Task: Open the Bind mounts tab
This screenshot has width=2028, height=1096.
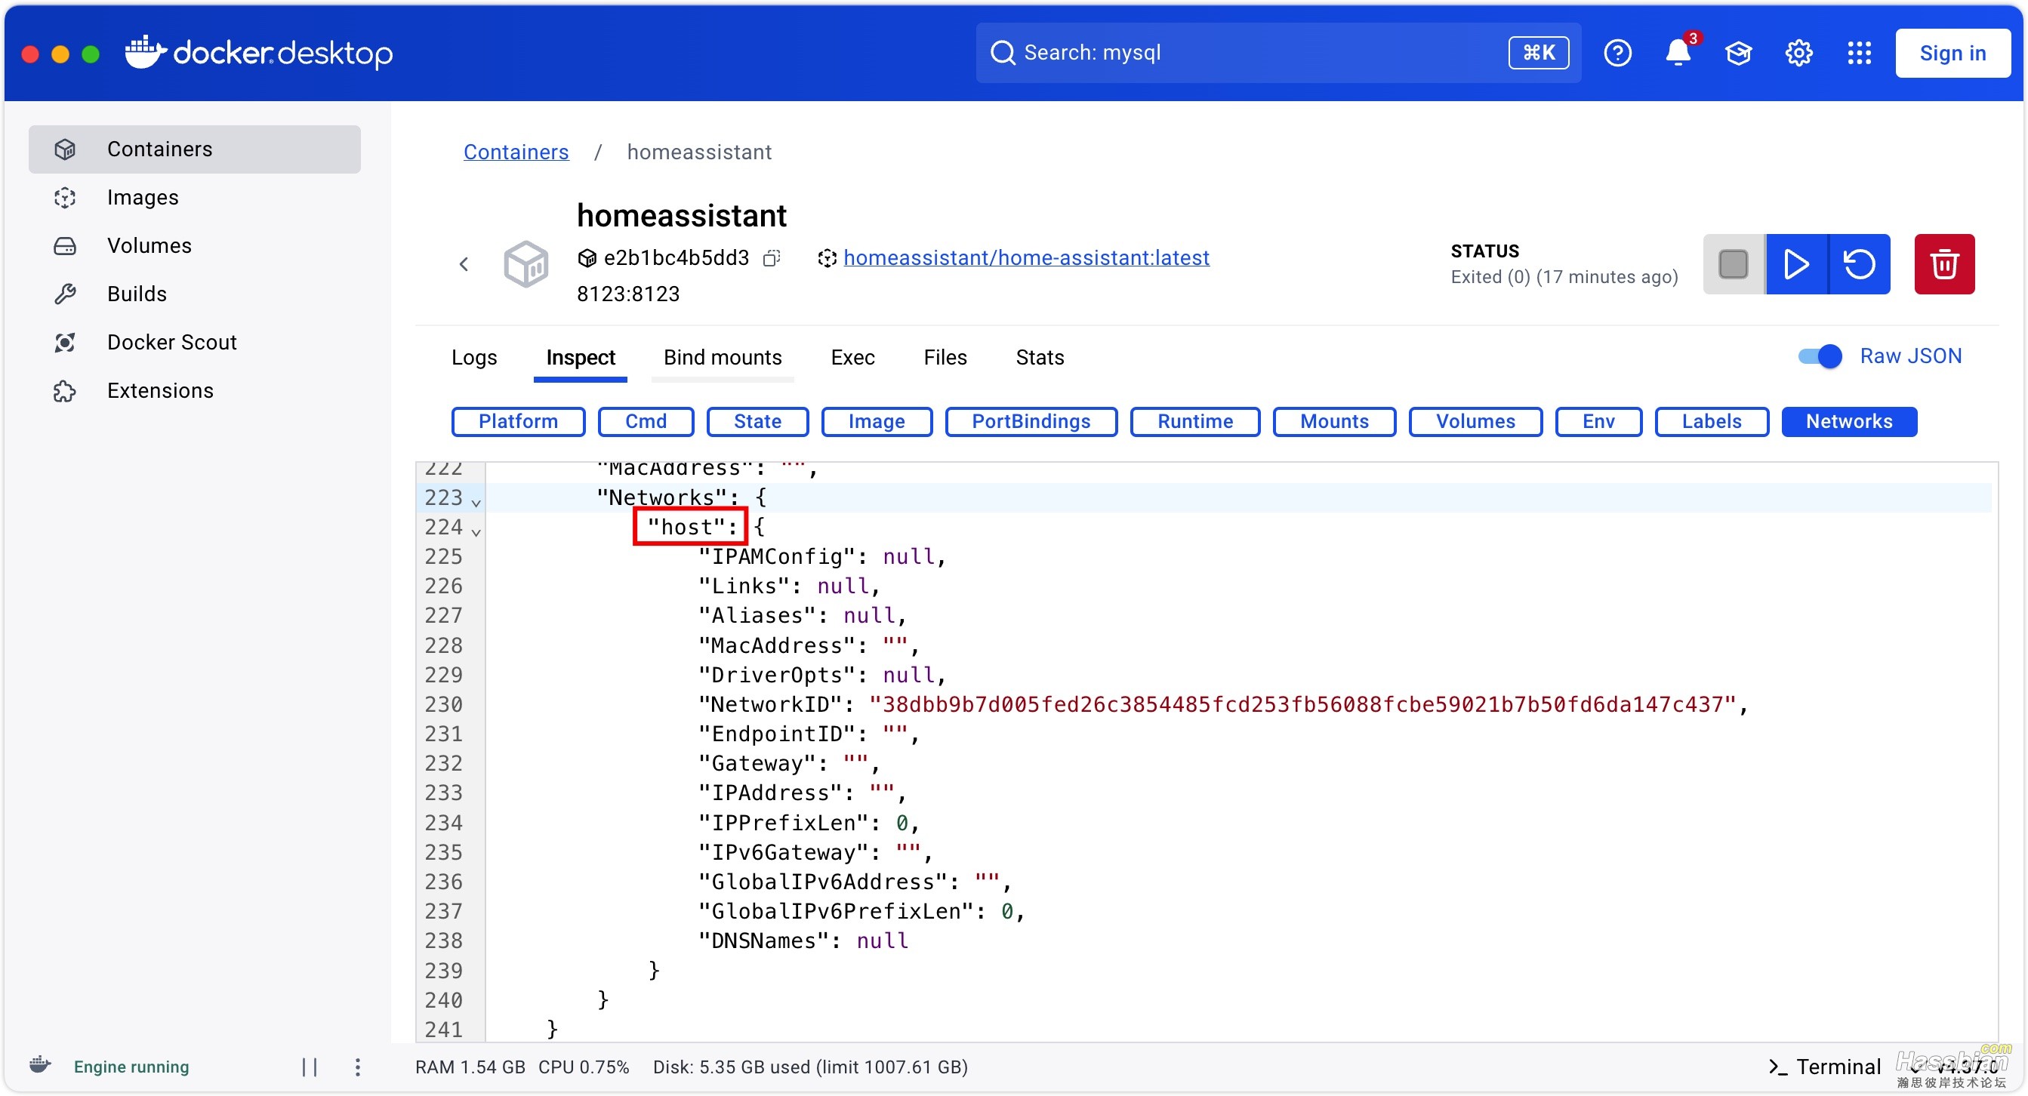Action: (x=722, y=357)
